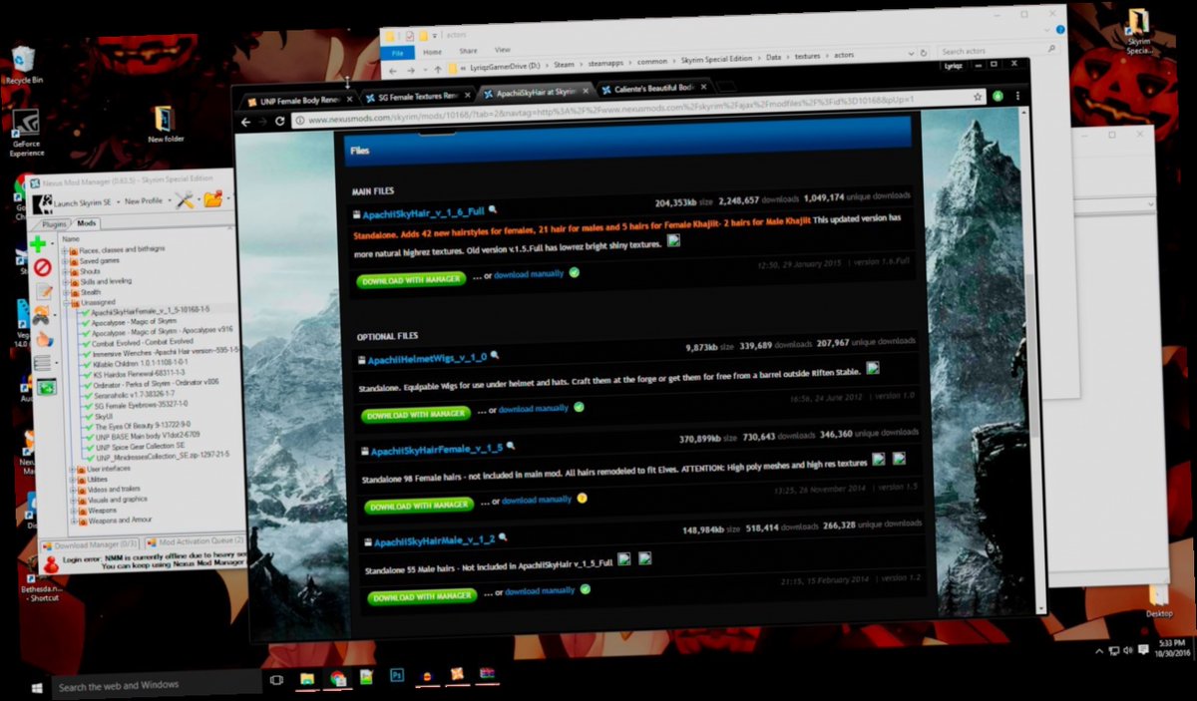
Task: Open the Download Manager tab
Action: click(x=92, y=545)
